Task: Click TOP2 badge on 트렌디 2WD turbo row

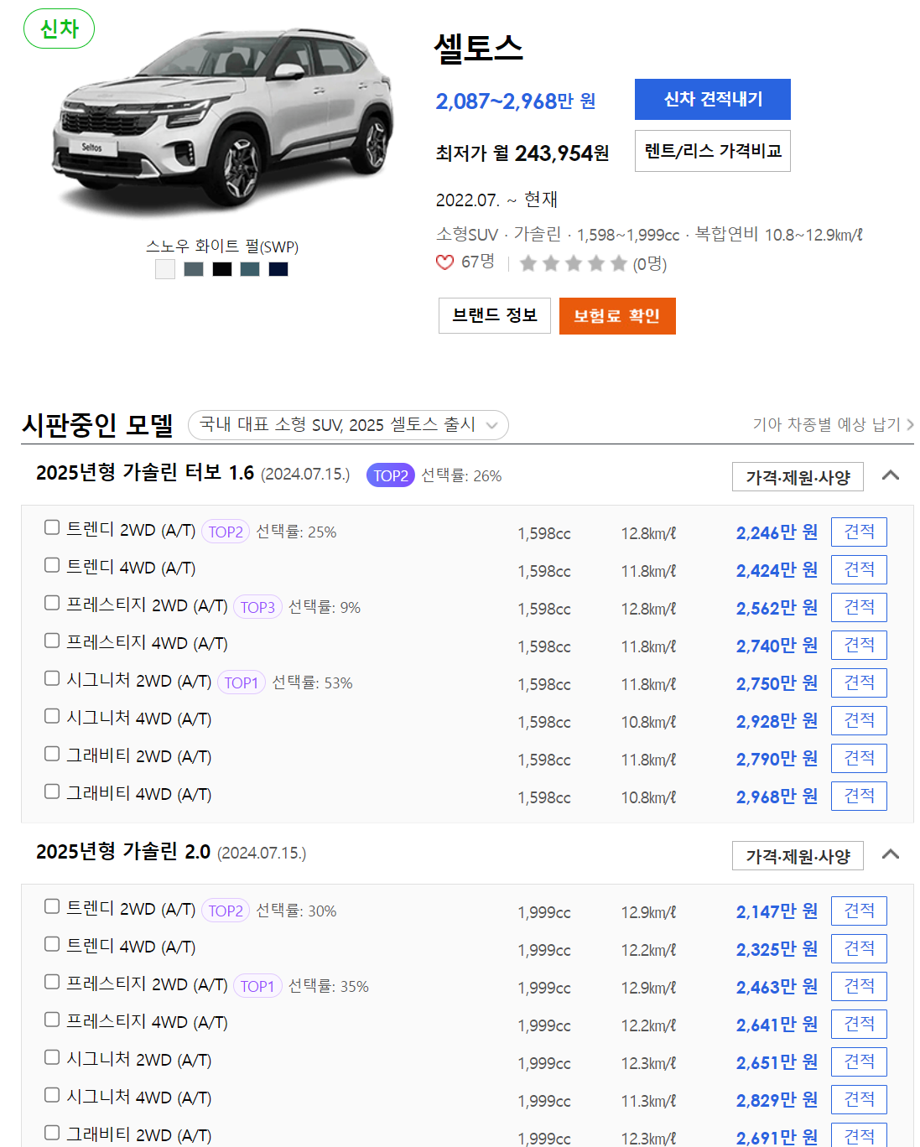Action: pyautogui.click(x=226, y=532)
